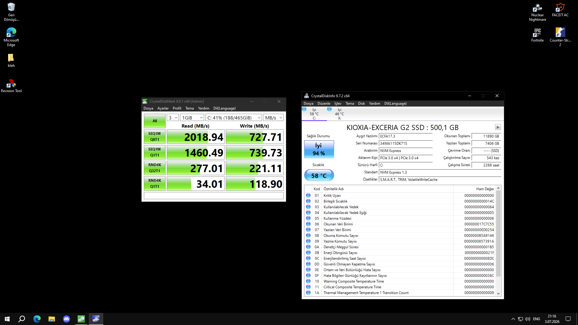Switch to CrystalDiskInfo taskbar button

96,319
